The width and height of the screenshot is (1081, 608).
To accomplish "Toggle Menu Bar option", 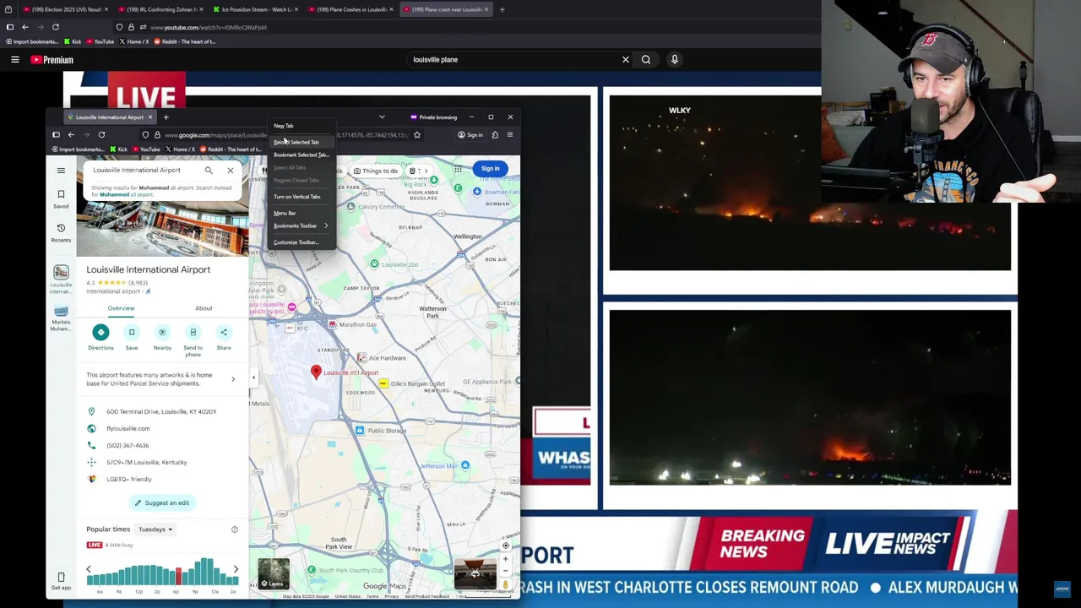I will pyautogui.click(x=302, y=213).
